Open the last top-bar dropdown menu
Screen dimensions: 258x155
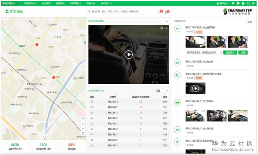pyautogui.click(x=106, y=3)
